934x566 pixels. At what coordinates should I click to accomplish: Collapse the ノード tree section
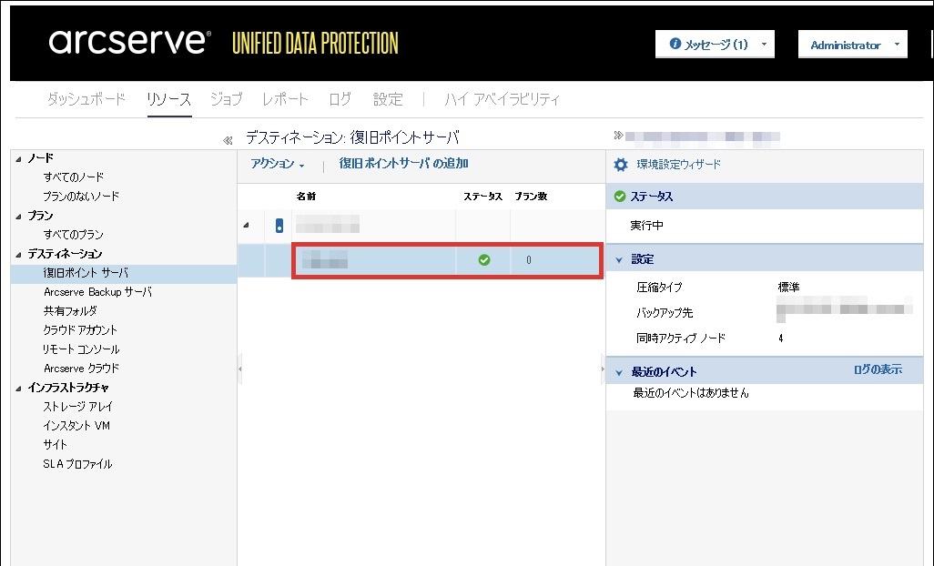pos(18,159)
